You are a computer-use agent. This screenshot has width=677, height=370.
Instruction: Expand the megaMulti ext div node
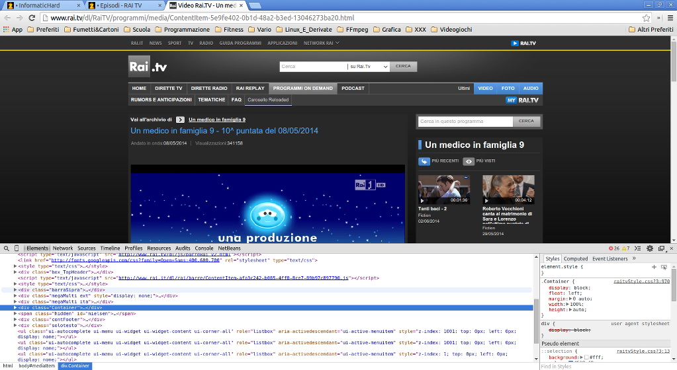click(15, 296)
